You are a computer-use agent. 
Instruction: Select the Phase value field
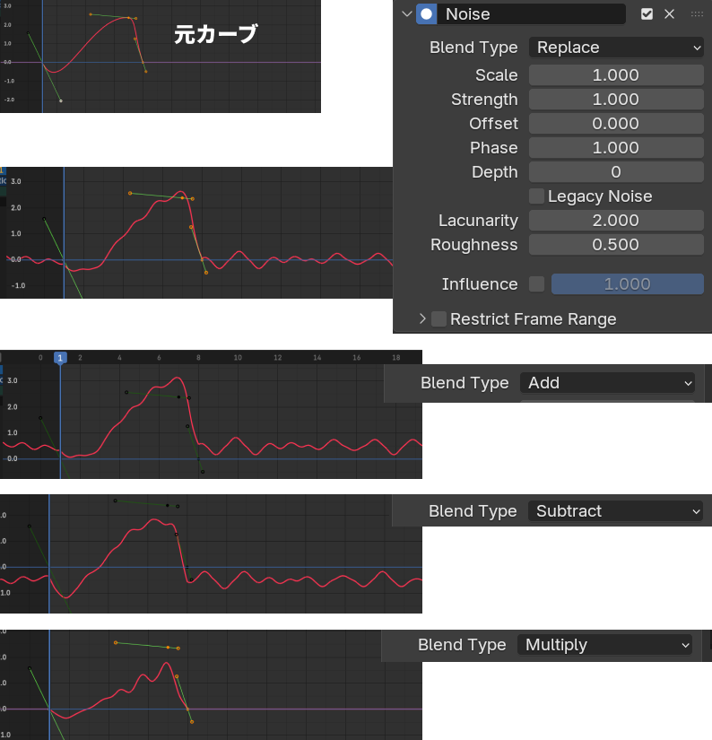(616, 147)
